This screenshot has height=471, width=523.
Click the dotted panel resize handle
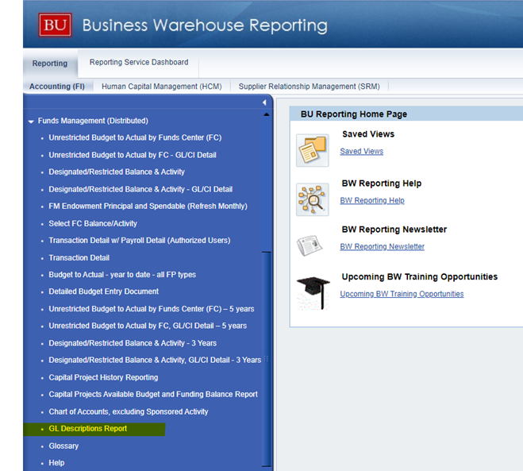pos(266,359)
